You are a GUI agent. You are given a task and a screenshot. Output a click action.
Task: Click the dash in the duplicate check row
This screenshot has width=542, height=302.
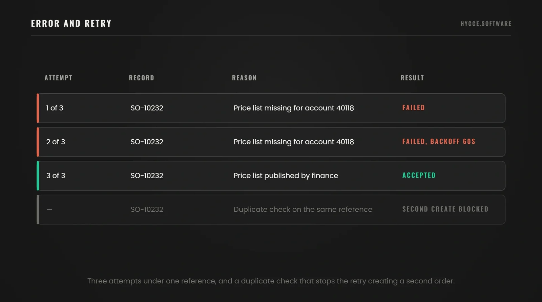[49, 209]
